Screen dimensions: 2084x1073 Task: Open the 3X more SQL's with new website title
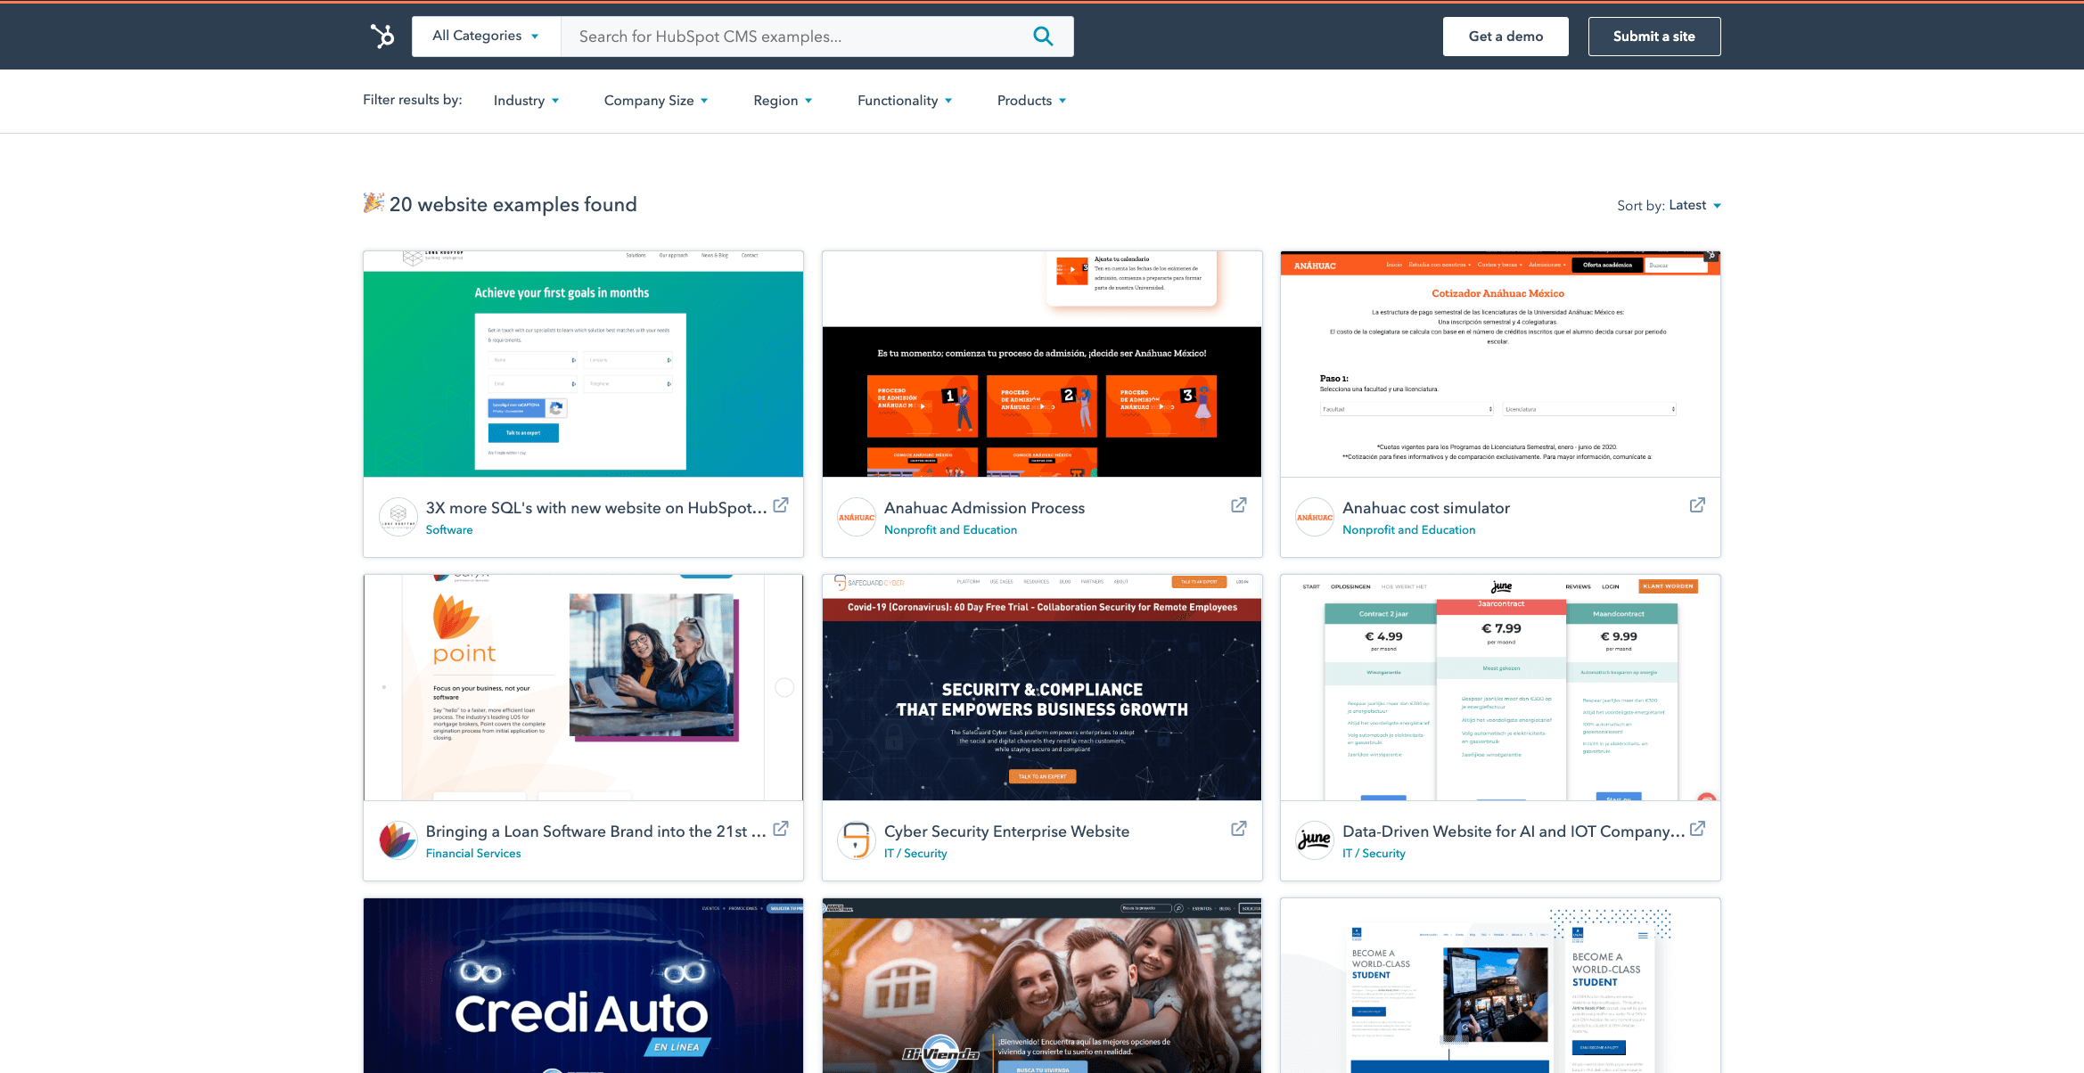(596, 507)
